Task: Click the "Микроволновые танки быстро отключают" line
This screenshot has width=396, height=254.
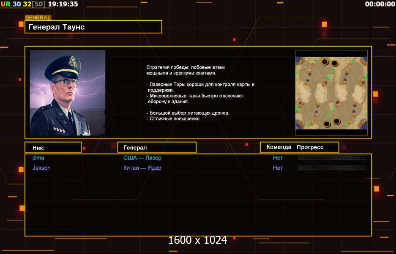Action: [x=195, y=96]
